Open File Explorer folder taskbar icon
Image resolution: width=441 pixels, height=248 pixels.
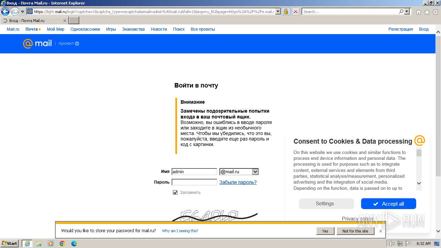coord(39,244)
